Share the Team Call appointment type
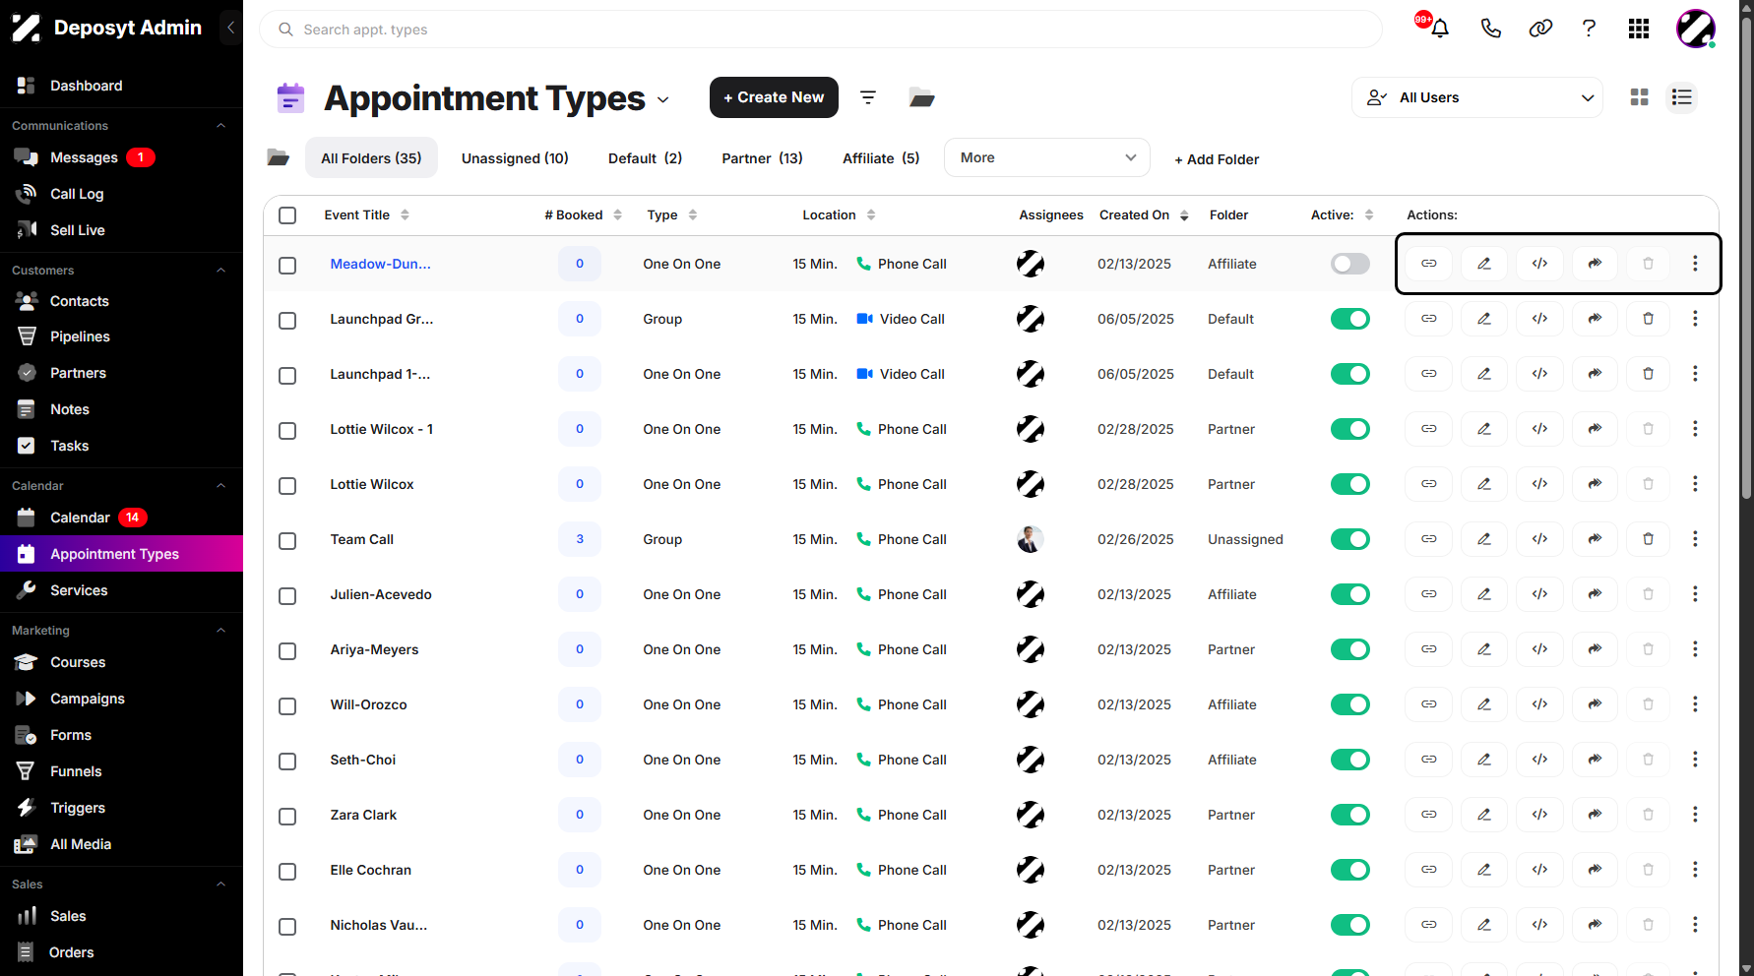Screen dimensions: 1754x976 click(1595, 539)
